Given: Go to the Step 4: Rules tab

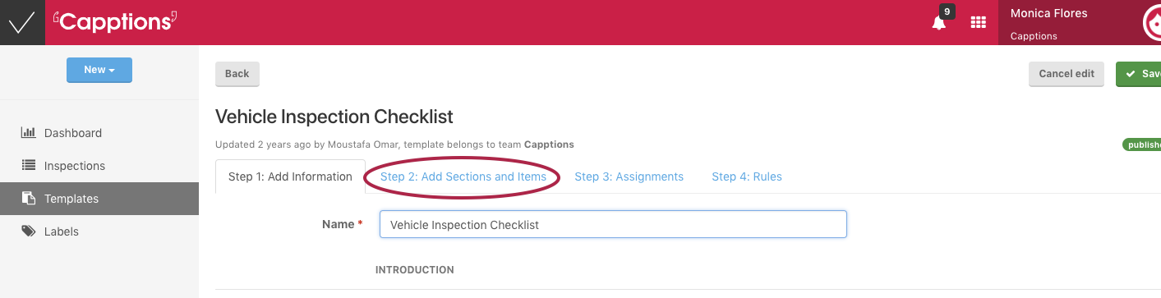Looking at the screenshot, I should [x=747, y=177].
